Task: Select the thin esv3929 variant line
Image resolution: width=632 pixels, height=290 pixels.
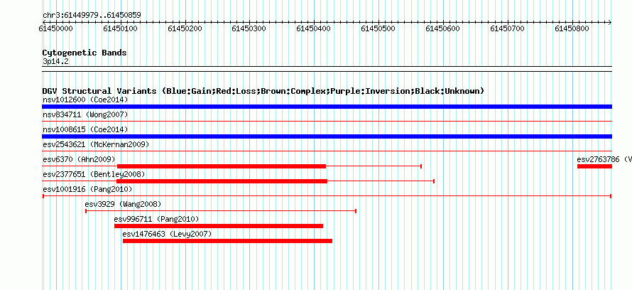Action: [x=221, y=211]
